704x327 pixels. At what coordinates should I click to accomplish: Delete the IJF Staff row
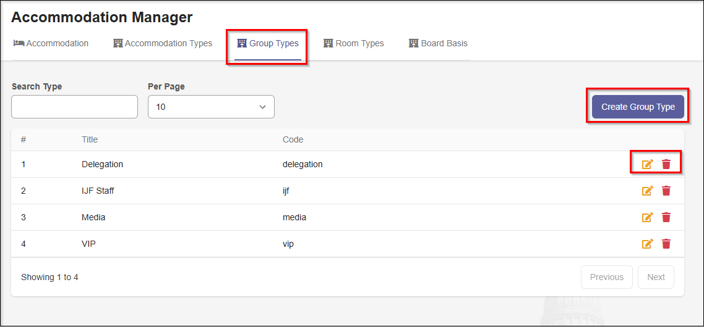[x=666, y=191]
